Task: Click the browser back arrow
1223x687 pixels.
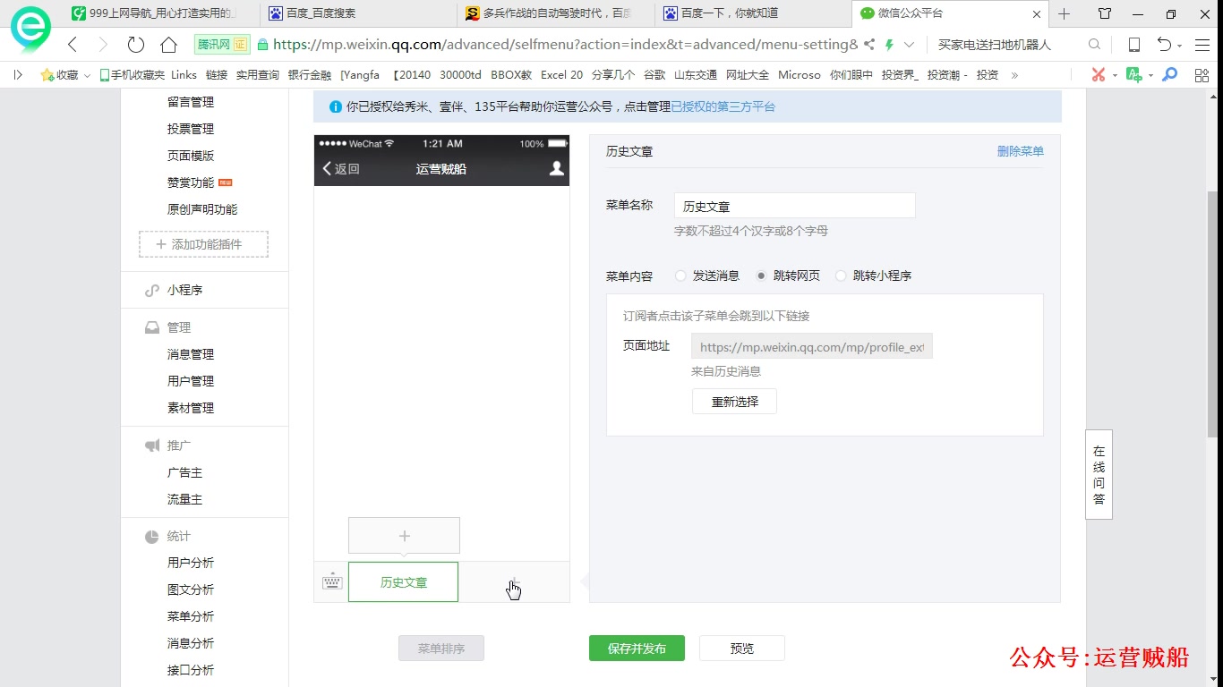Action: point(73,45)
